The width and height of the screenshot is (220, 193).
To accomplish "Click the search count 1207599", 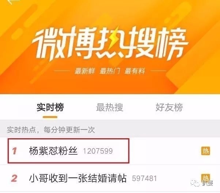I will click(98, 151).
